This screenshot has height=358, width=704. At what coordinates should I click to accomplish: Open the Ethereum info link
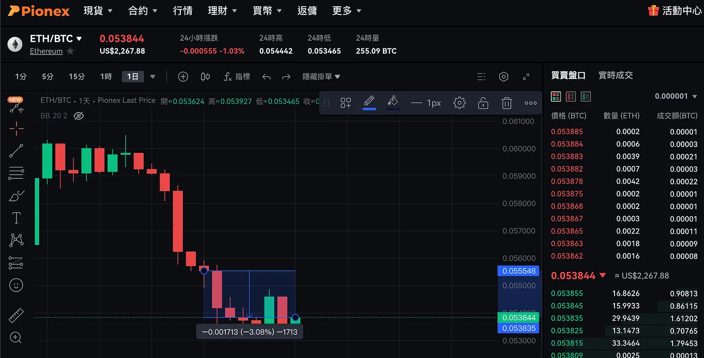[46, 51]
